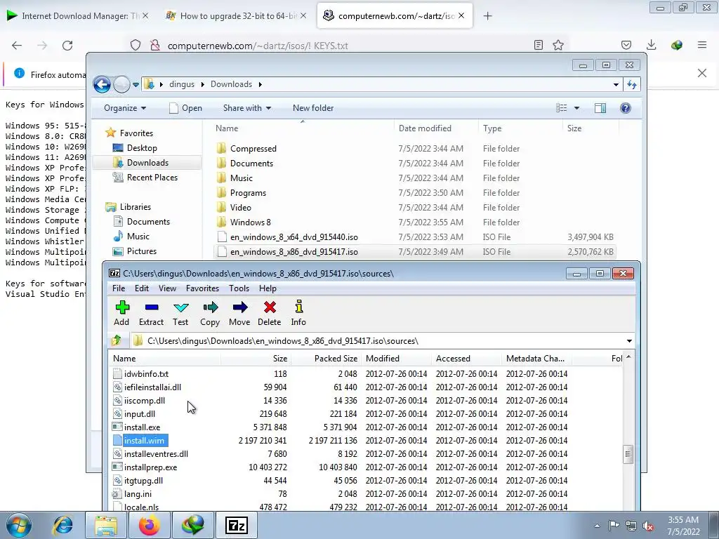Screen dimensions: 719x539
Task: Sort 7-Zip list by Packed Size
Action: pyautogui.click(x=326, y=359)
